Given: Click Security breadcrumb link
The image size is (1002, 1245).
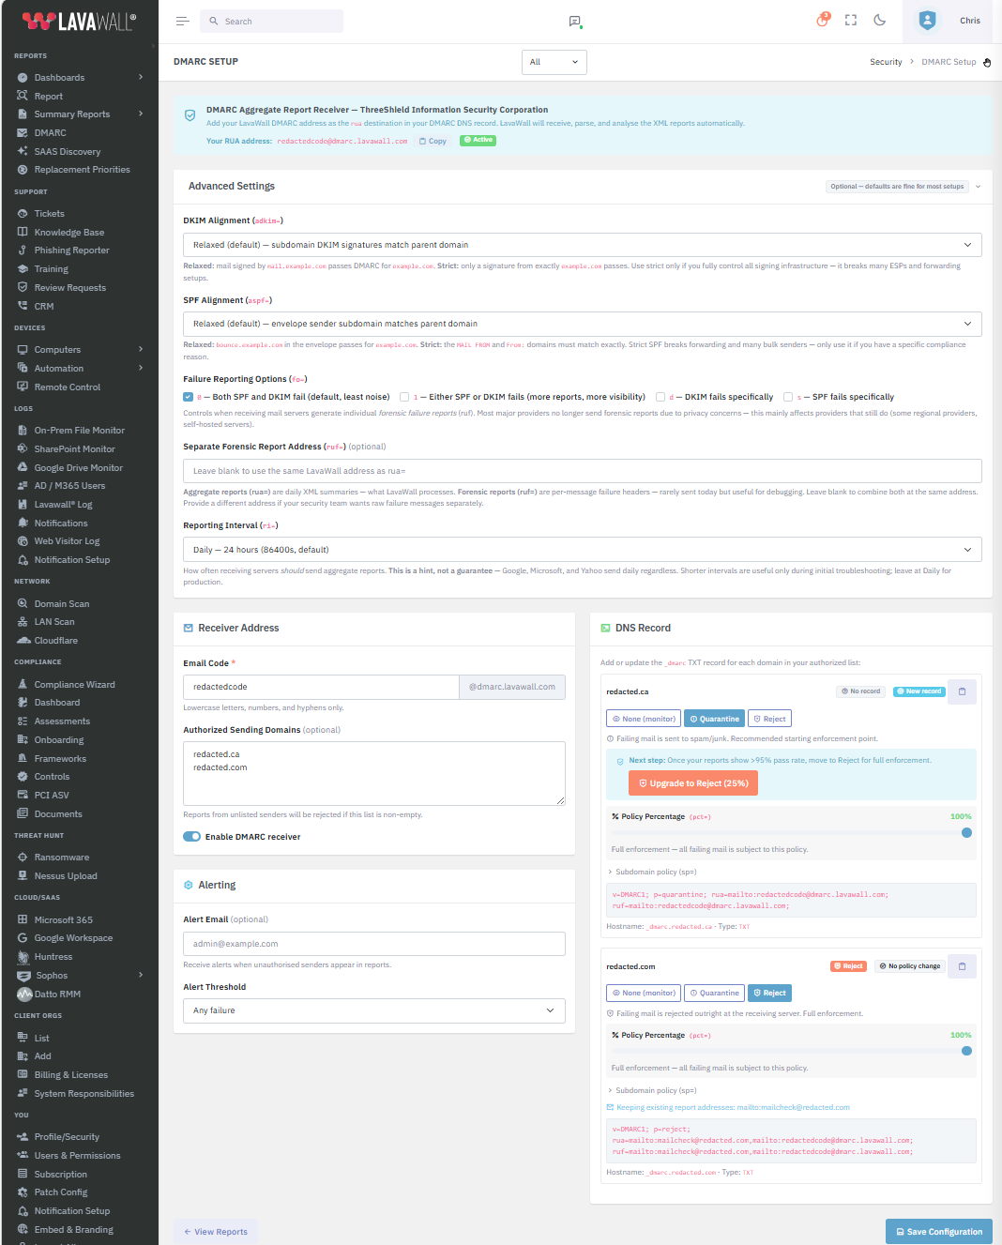Looking at the screenshot, I should pyautogui.click(x=886, y=62).
